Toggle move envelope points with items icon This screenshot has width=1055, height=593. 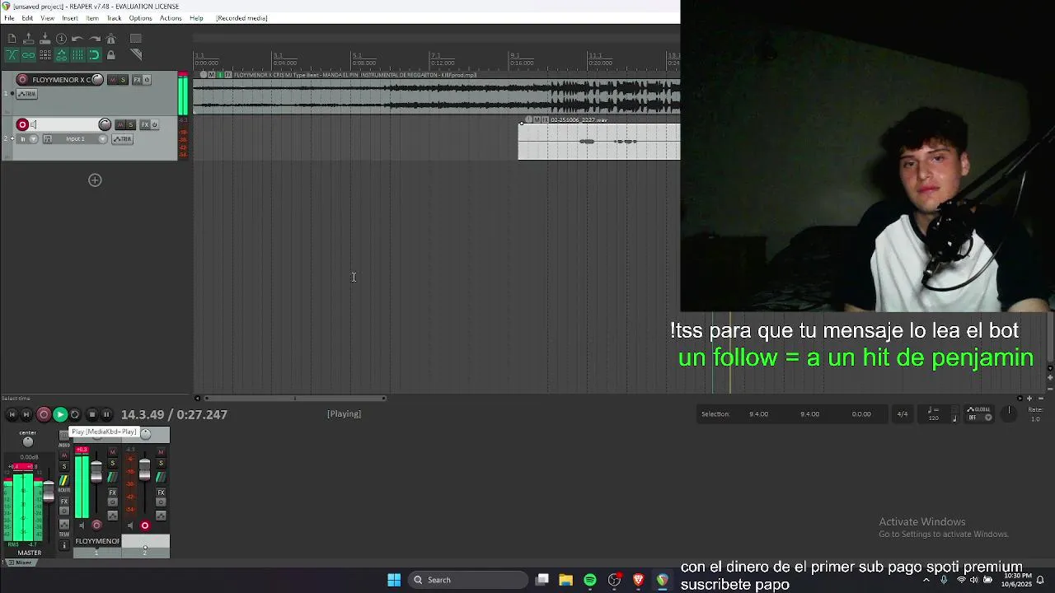(61, 55)
